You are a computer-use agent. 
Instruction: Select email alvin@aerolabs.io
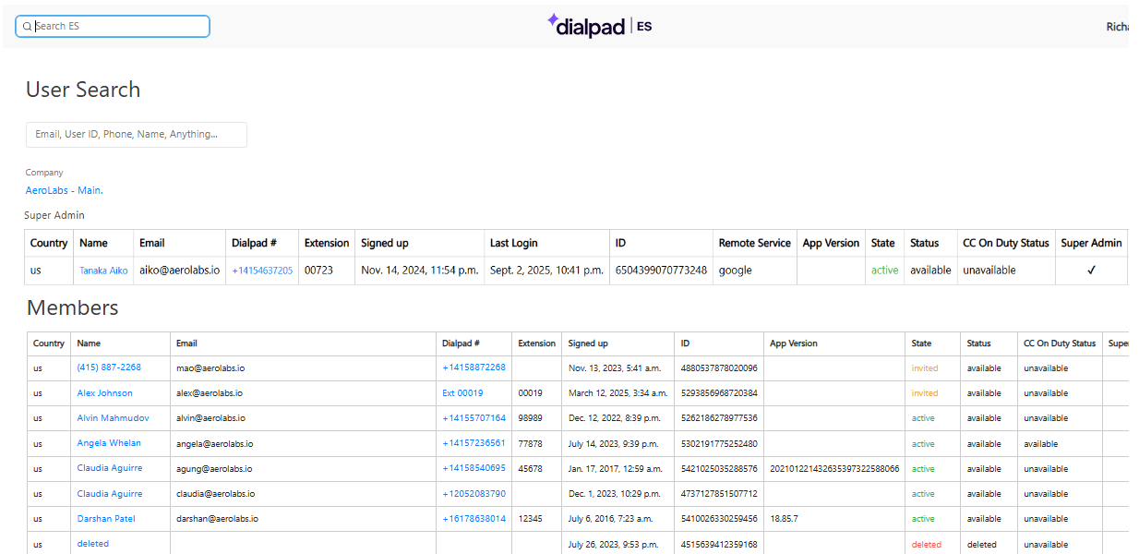pos(211,418)
